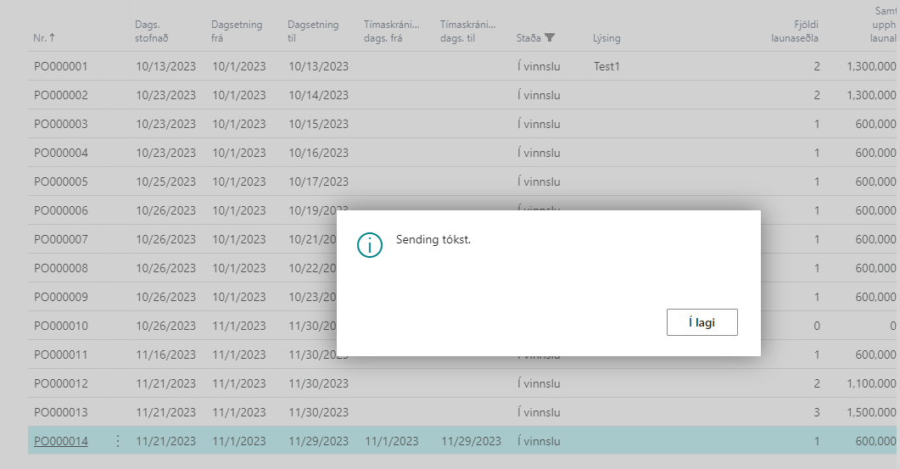Select the PO000013 row number
The image size is (900, 469).
(x=60, y=412)
